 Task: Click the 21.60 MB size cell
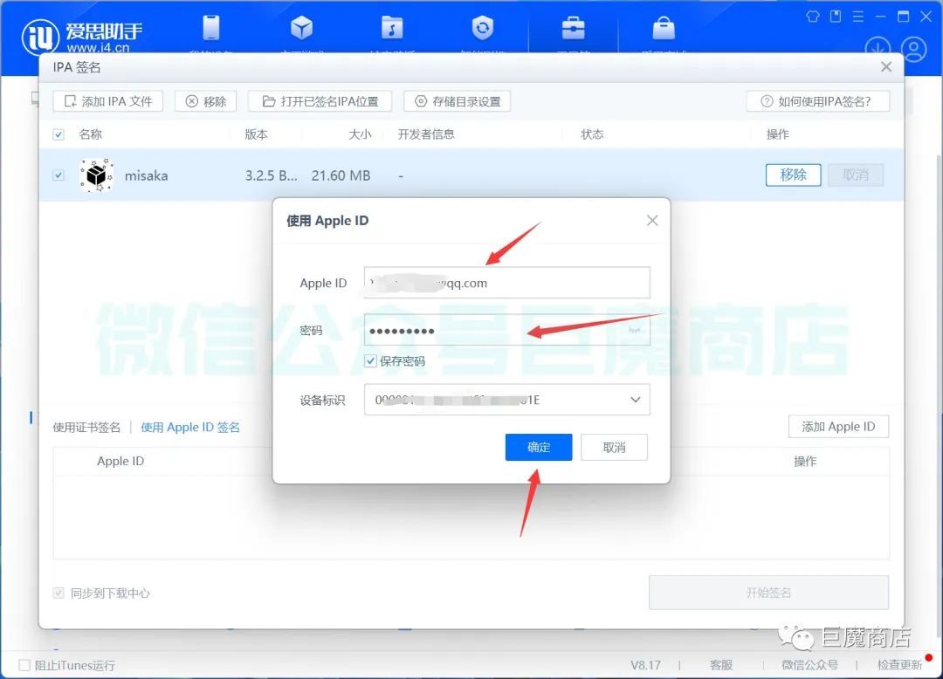click(x=341, y=175)
